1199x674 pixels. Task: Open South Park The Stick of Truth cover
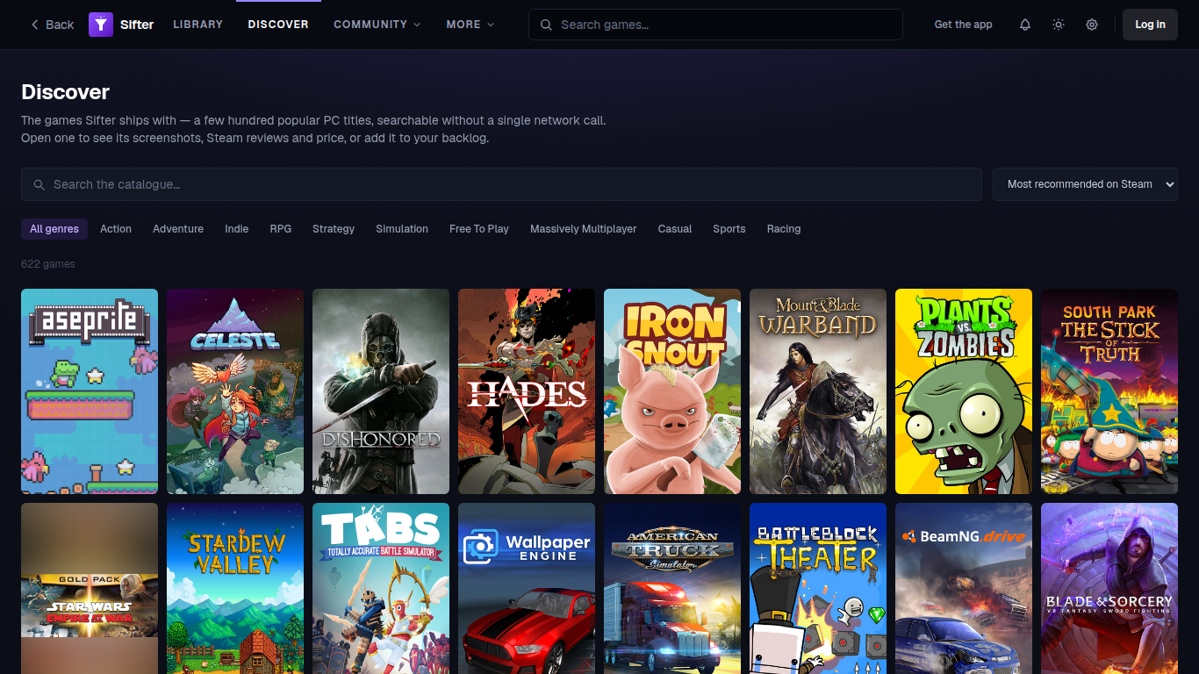[1109, 391]
